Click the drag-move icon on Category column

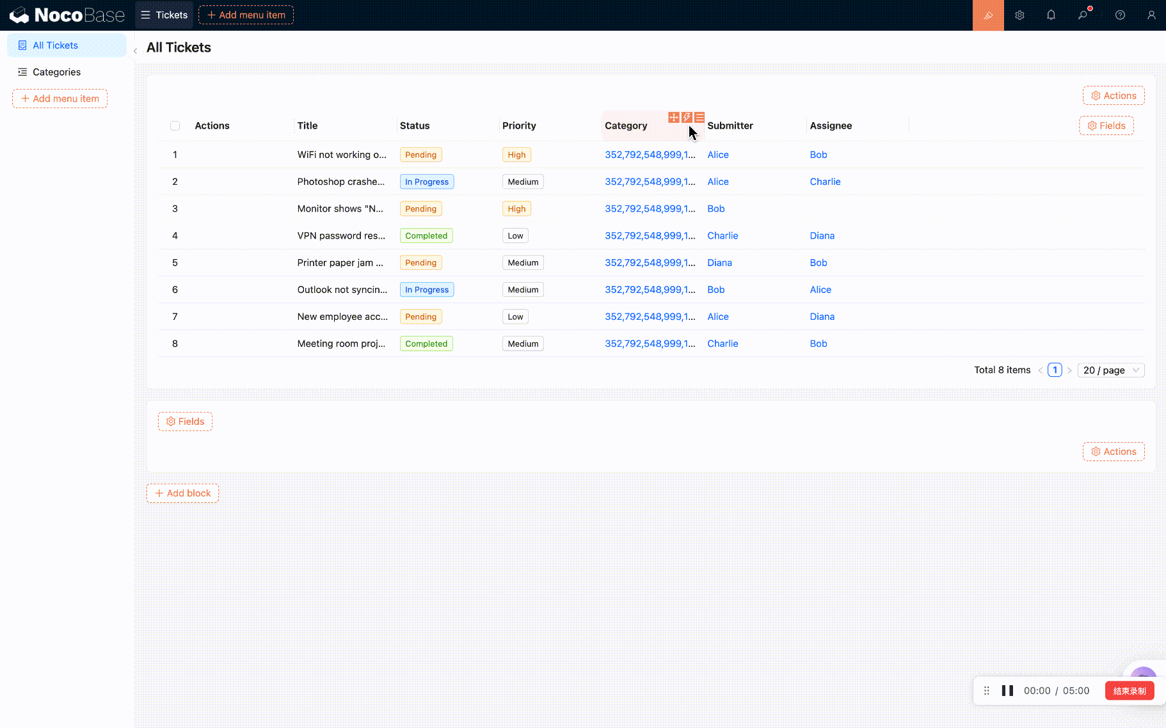[673, 118]
